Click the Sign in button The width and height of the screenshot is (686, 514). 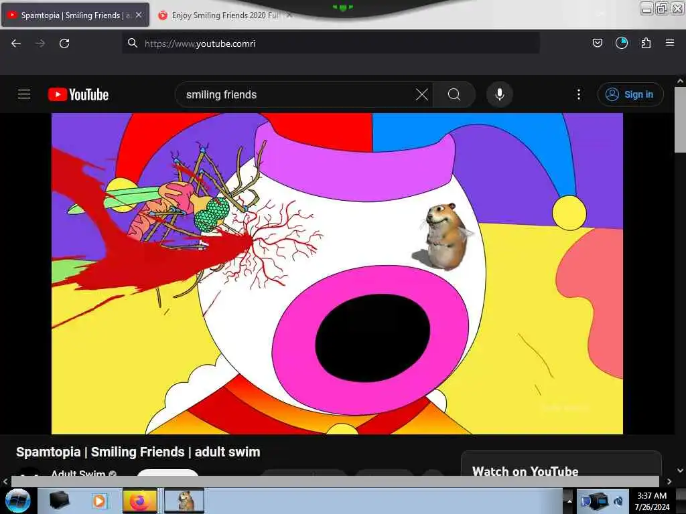(630, 94)
